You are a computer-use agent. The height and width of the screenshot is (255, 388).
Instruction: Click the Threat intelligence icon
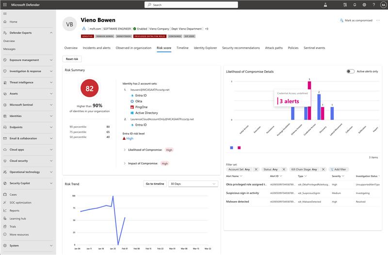pos(5,83)
